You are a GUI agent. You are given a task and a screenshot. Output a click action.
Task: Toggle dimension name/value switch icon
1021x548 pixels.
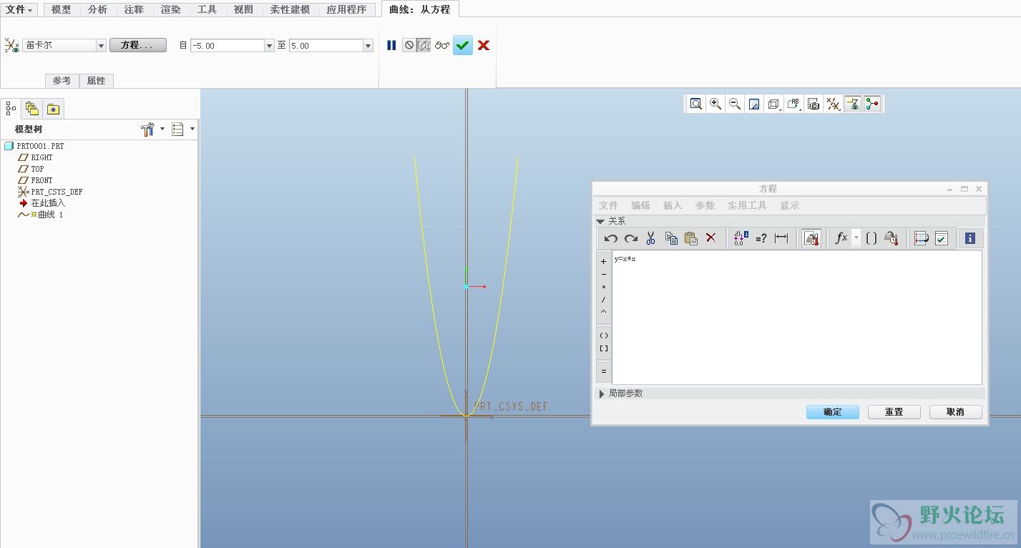click(741, 238)
